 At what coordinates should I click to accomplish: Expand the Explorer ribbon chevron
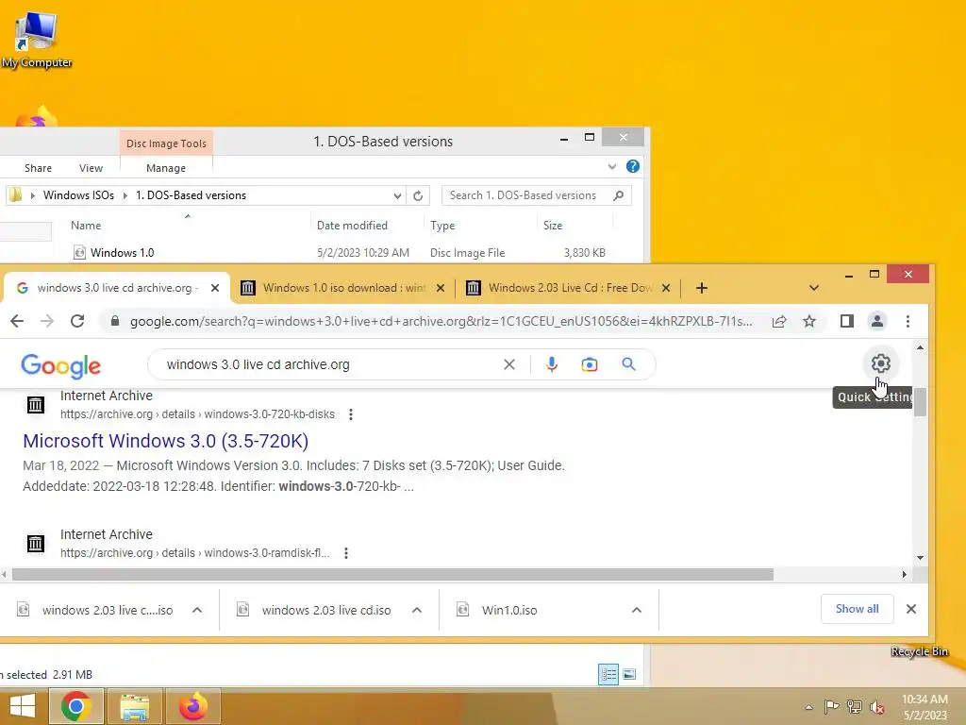coord(611,166)
